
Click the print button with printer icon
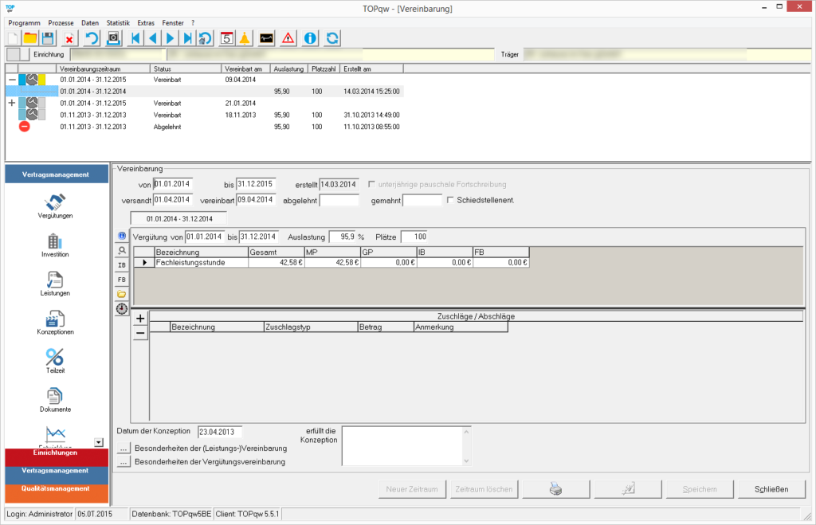point(556,488)
